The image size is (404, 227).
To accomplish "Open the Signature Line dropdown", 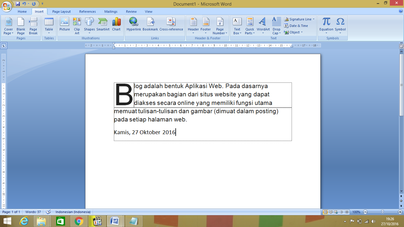I will [300, 19].
